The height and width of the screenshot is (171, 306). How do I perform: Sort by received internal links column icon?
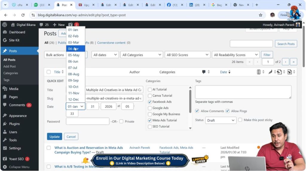tap(290, 72)
